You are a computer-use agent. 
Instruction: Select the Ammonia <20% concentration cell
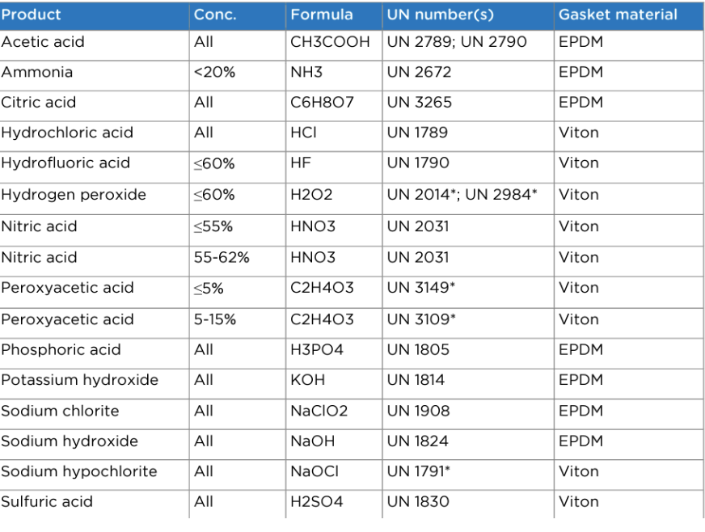click(238, 75)
